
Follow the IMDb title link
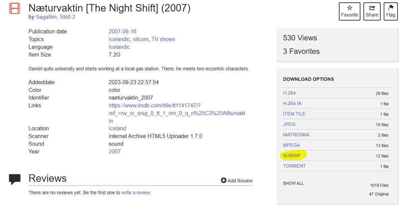click(177, 113)
